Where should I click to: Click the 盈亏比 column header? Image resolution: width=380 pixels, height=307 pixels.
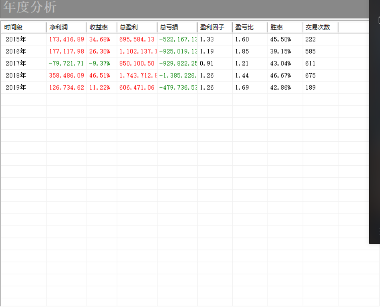[250, 27]
